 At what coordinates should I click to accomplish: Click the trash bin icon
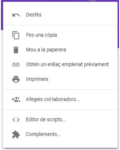point(16,50)
